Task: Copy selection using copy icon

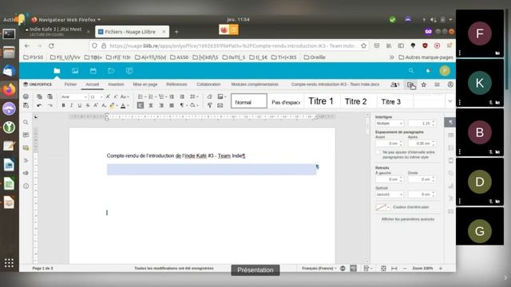Action: pyautogui.click(x=39, y=96)
